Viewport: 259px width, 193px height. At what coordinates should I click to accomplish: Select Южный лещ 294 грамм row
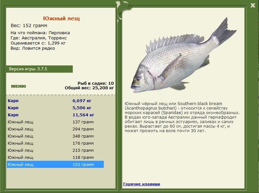point(55,129)
